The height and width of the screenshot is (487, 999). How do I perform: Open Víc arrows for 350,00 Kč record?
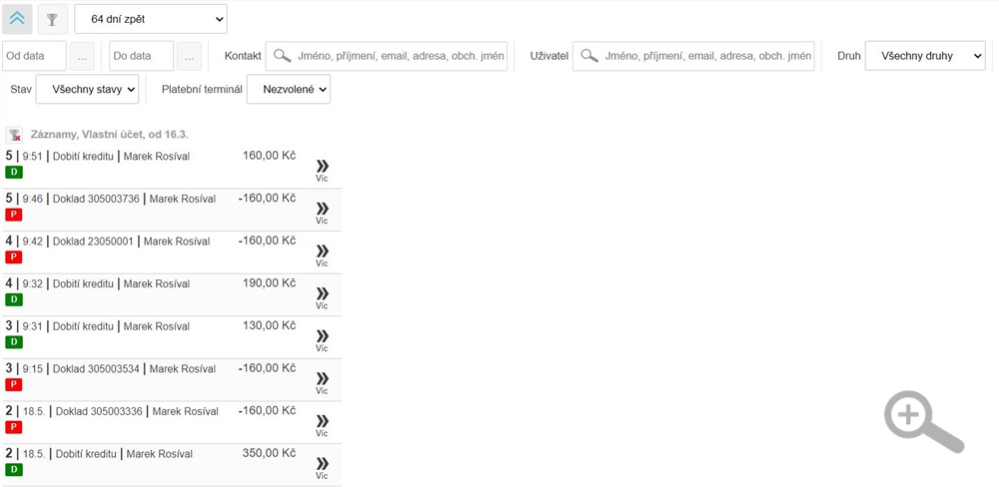(x=323, y=467)
